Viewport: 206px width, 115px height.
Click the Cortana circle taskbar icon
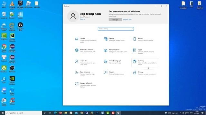coord(44,113)
